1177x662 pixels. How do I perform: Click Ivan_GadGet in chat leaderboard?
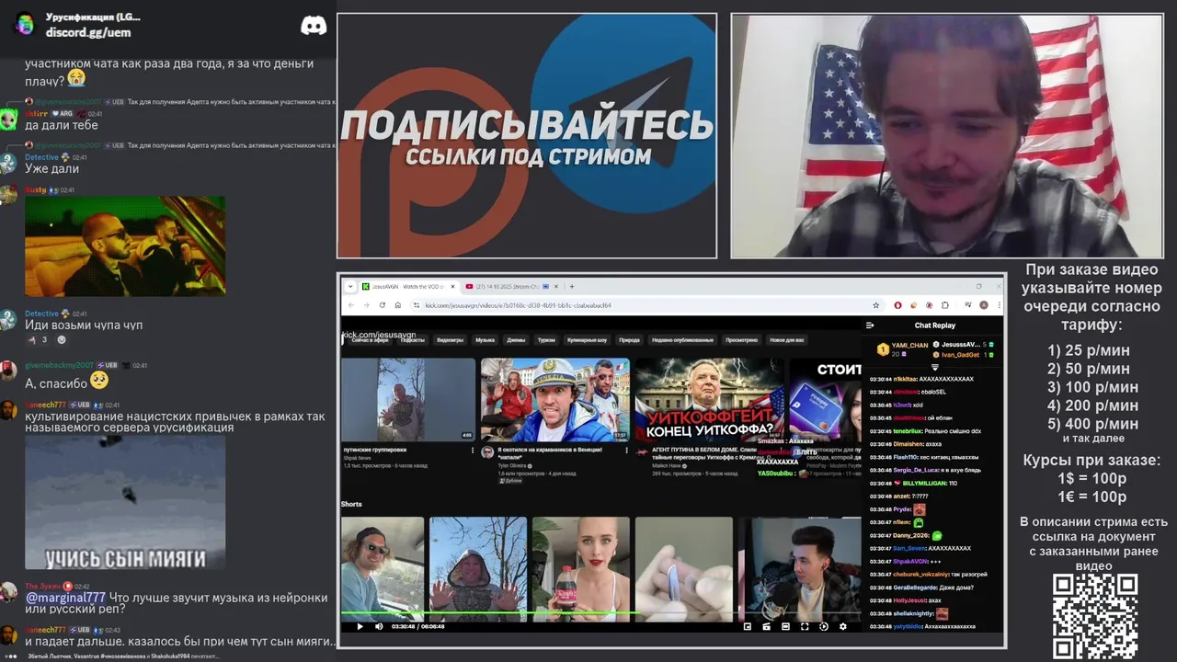point(960,355)
